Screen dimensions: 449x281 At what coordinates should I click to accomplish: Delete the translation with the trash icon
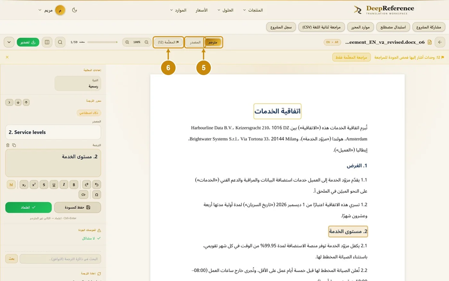pos(8,145)
